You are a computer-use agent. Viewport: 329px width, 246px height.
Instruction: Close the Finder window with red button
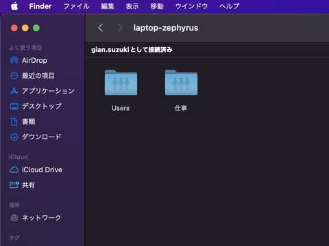click(x=14, y=28)
